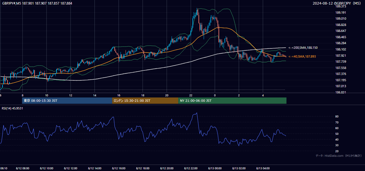The height and width of the screenshot is (171, 365).
Task: Click price axis label 187.013
Action: (x=341, y=86)
